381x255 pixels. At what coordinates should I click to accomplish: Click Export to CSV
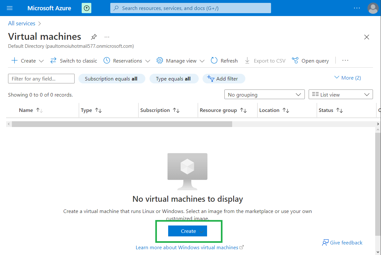265,61
